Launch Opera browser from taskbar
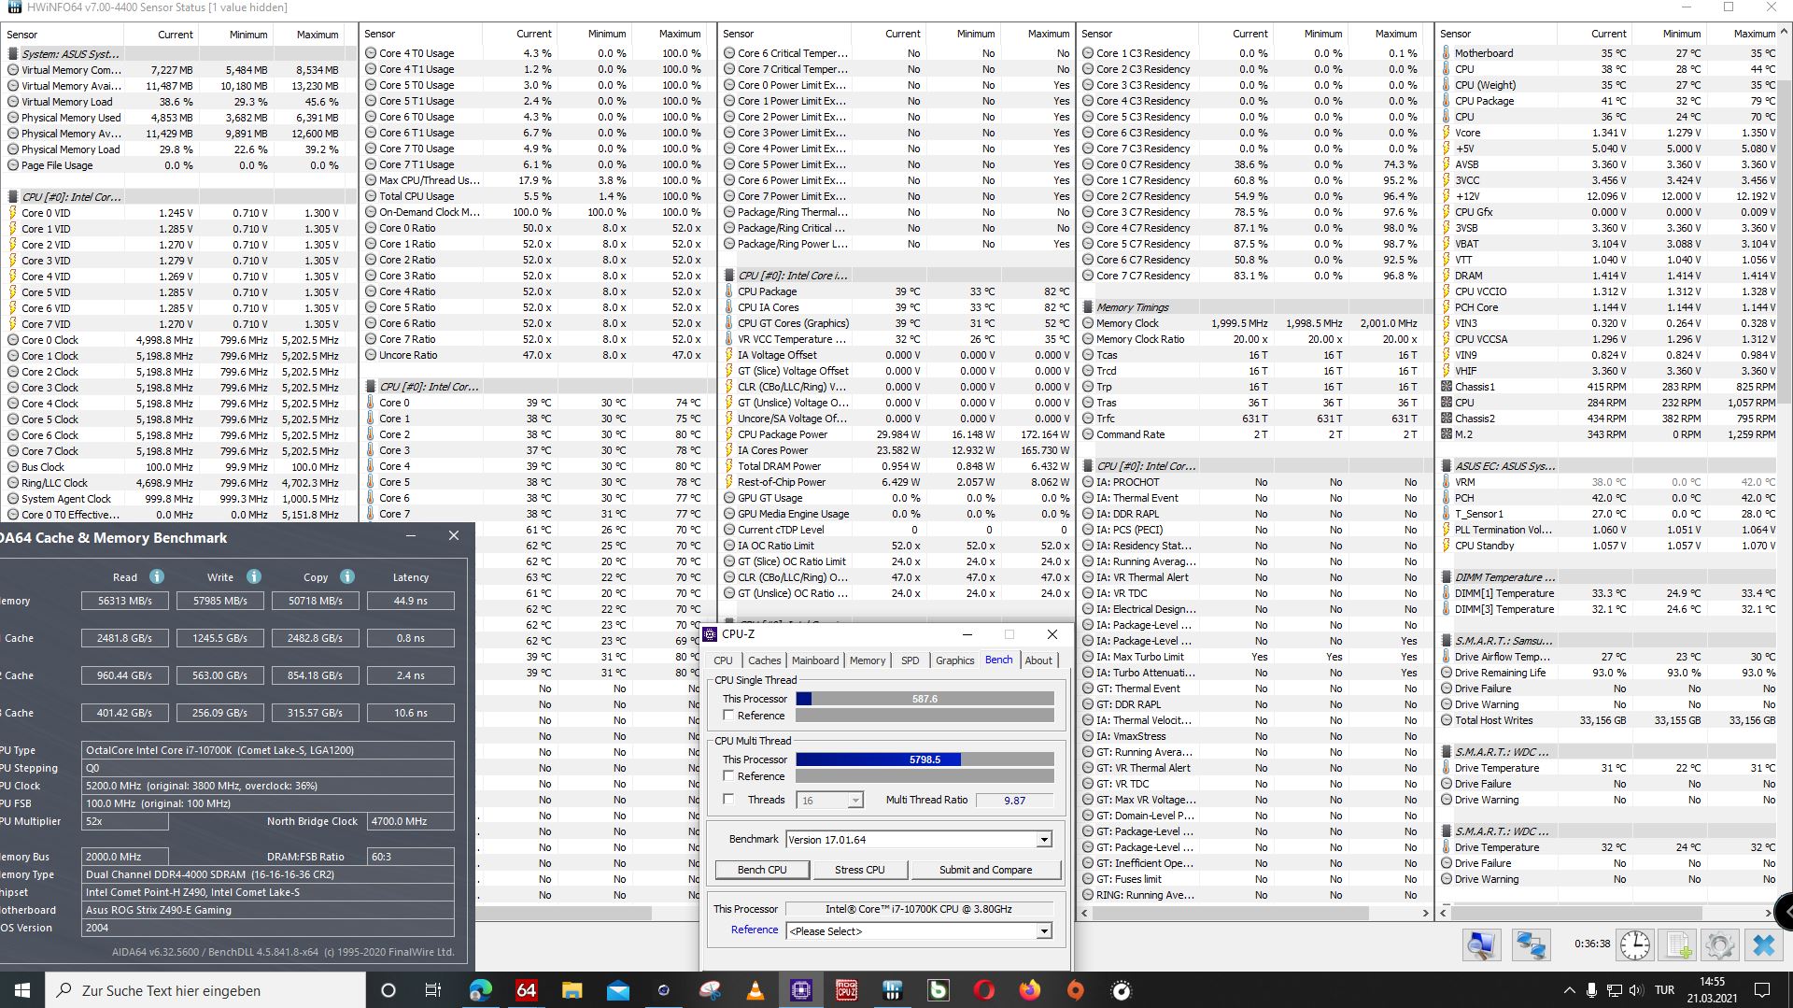 click(984, 990)
